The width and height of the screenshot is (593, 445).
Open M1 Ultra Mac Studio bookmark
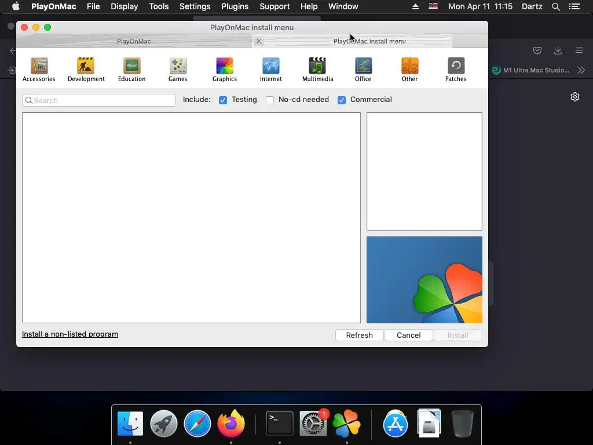(x=530, y=70)
